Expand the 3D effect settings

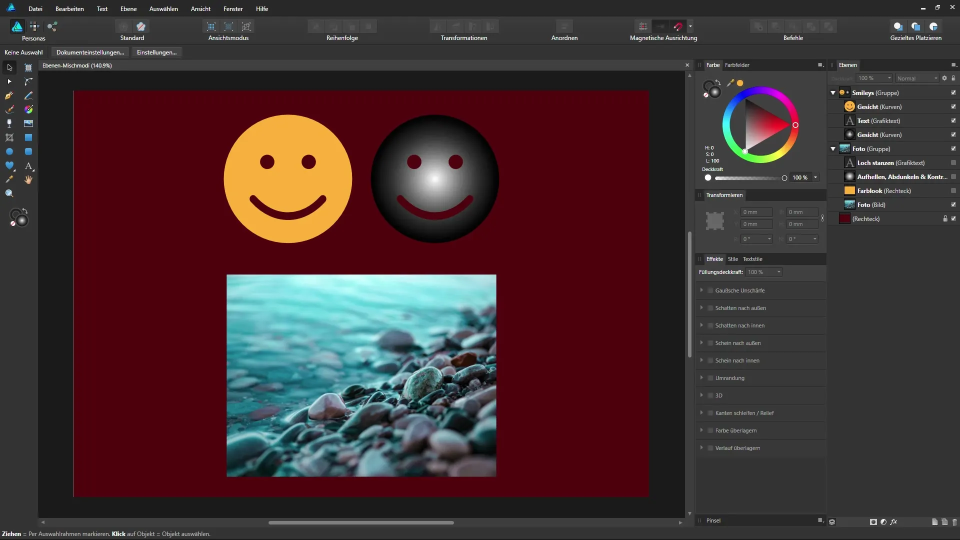coord(701,395)
